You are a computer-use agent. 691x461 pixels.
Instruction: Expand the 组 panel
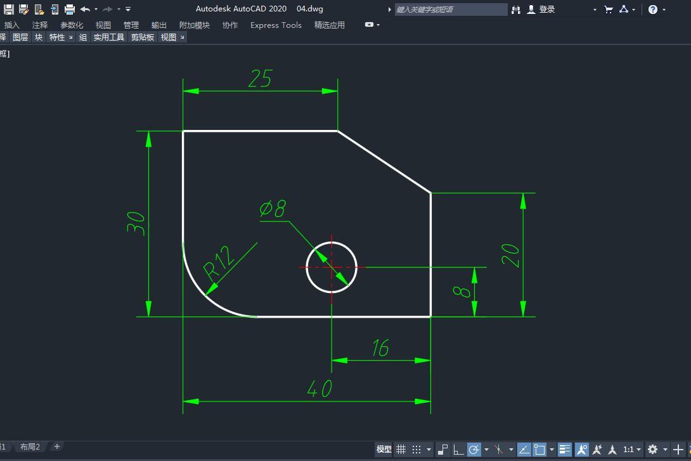[83, 37]
